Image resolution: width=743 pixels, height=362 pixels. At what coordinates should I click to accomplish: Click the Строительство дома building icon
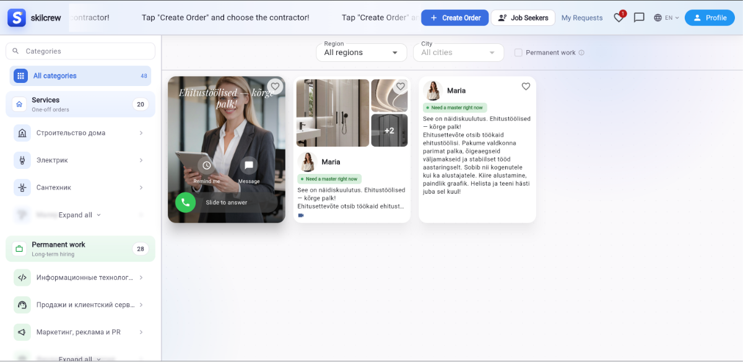22,133
